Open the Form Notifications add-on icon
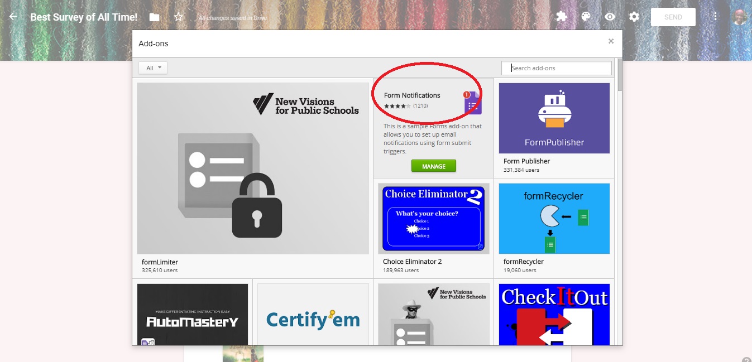The width and height of the screenshot is (752, 362). point(472,103)
